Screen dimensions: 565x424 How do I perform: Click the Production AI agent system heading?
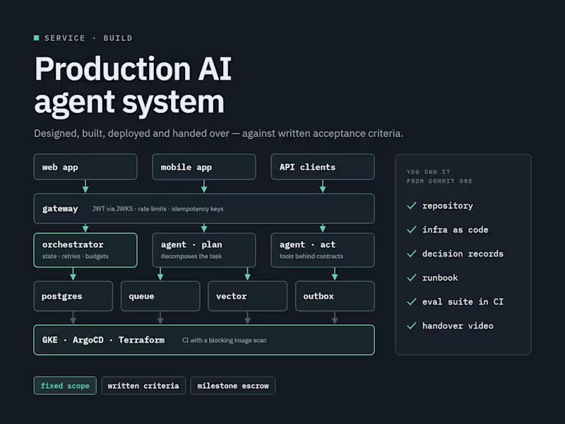pyautogui.click(x=133, y=86)
